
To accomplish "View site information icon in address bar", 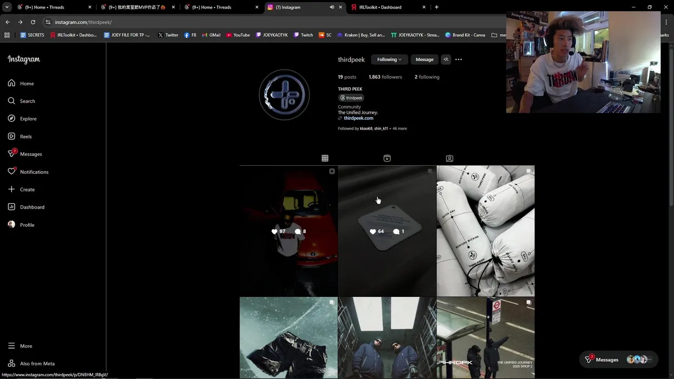I will (48, 22).
